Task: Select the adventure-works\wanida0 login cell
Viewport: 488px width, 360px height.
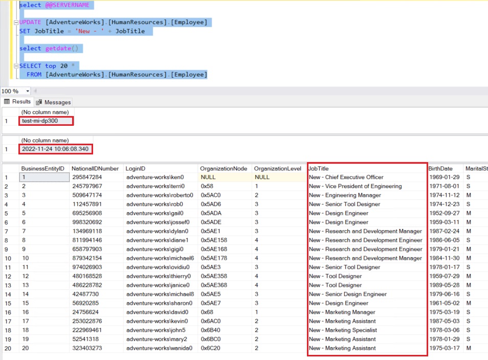Action: click(x=160, y=348)
